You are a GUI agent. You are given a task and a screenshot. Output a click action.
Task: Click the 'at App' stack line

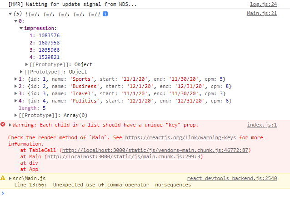click(29, 169)
